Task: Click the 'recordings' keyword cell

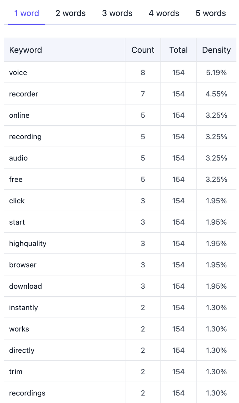Action: 27,393
